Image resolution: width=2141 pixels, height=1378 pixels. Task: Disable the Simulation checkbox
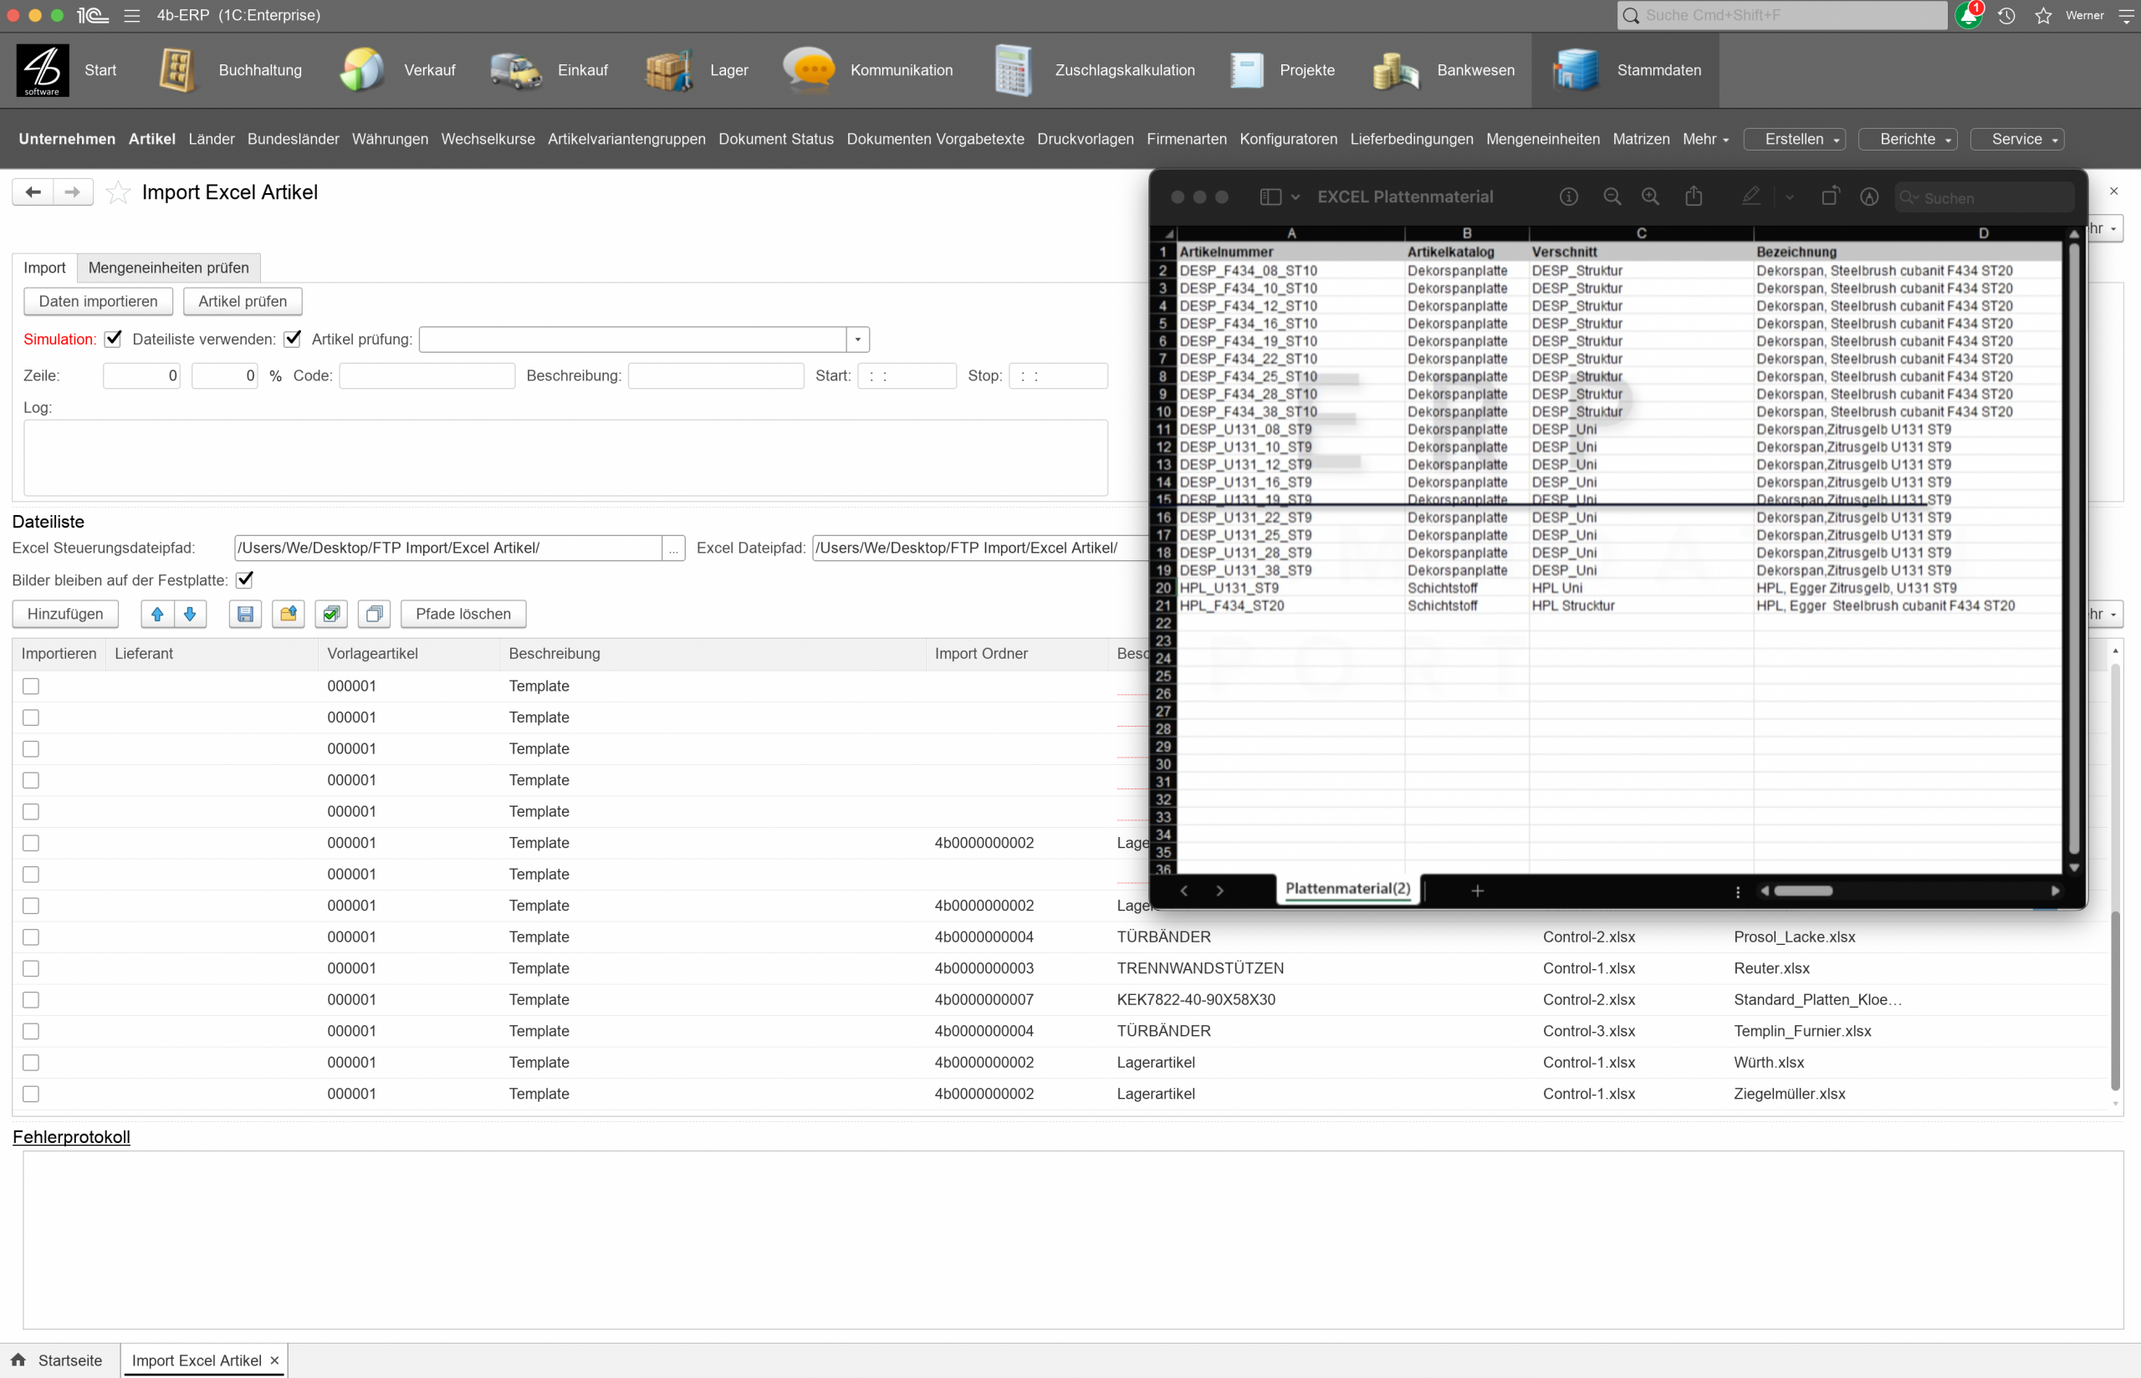click(x=113, y=339)
